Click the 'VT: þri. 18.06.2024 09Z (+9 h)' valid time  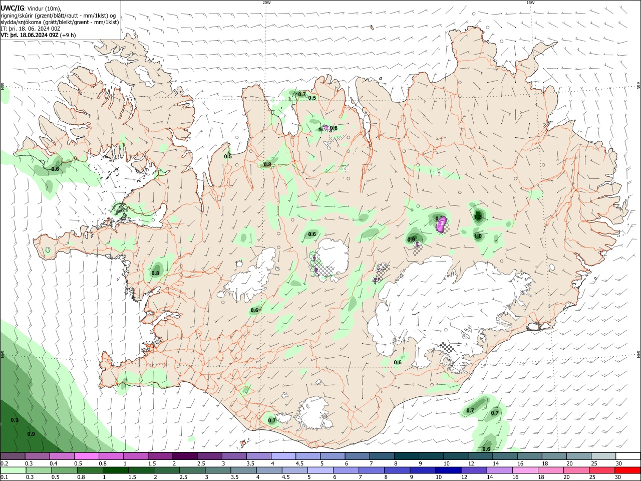(x=38, y=35)
